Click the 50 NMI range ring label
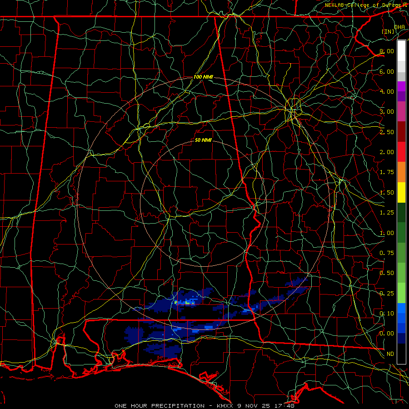 (203, 140)
